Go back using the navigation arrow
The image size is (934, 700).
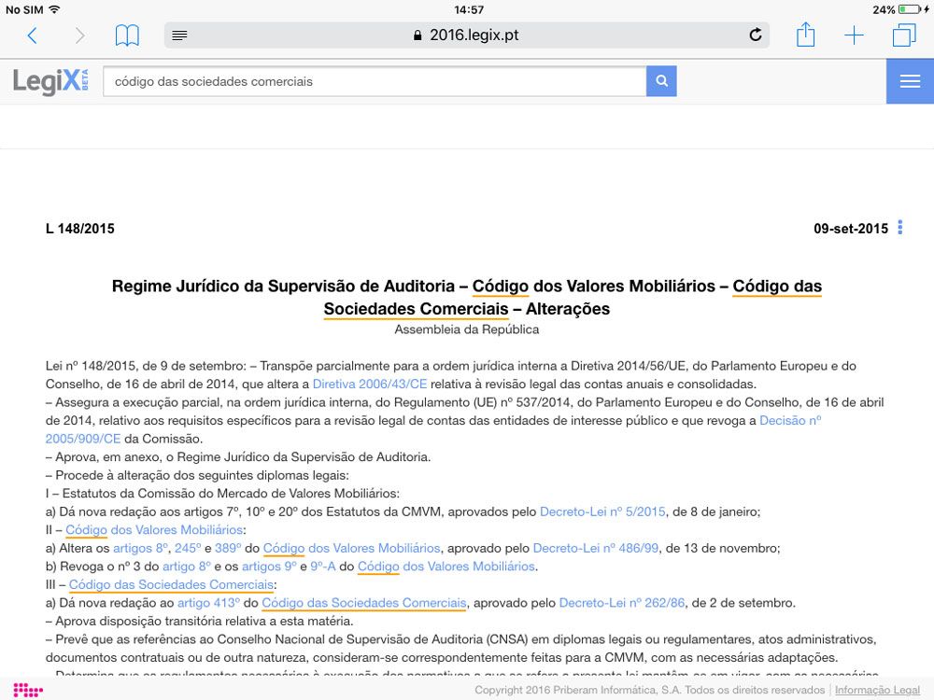[x=33, y=35]
